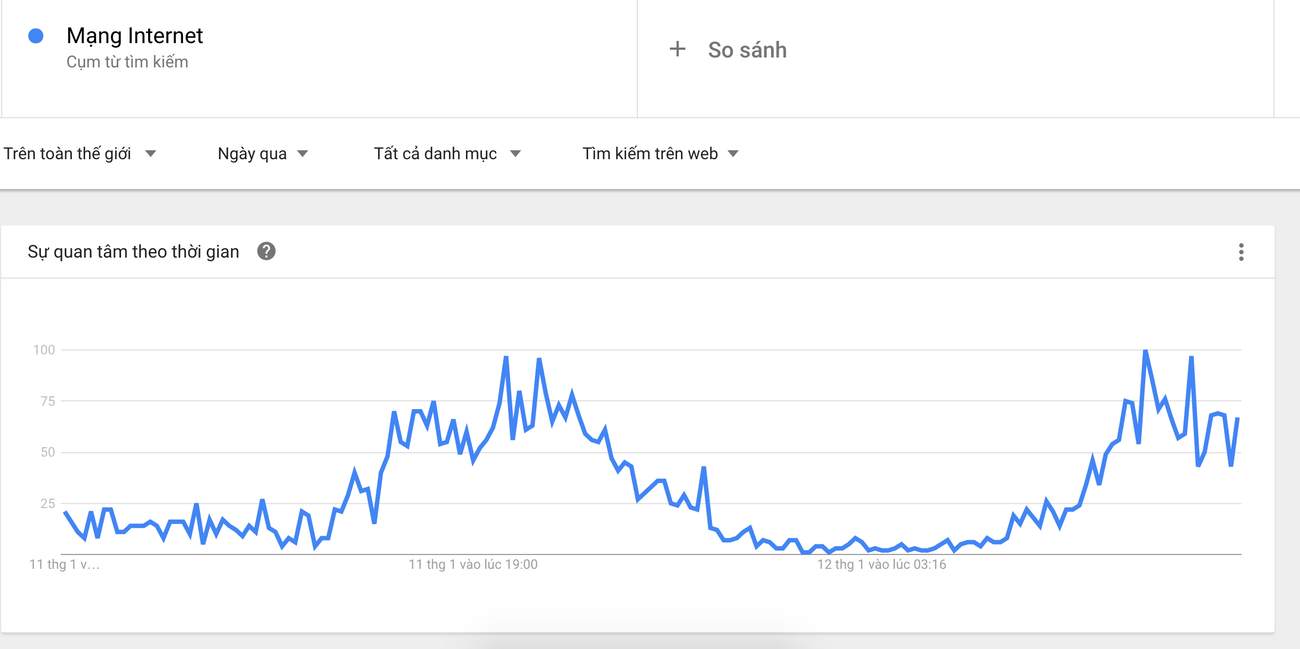Expand the Tìm kiếm trên web search type
This screenshot has width=1300, height=649.
(x=650, y=154)
